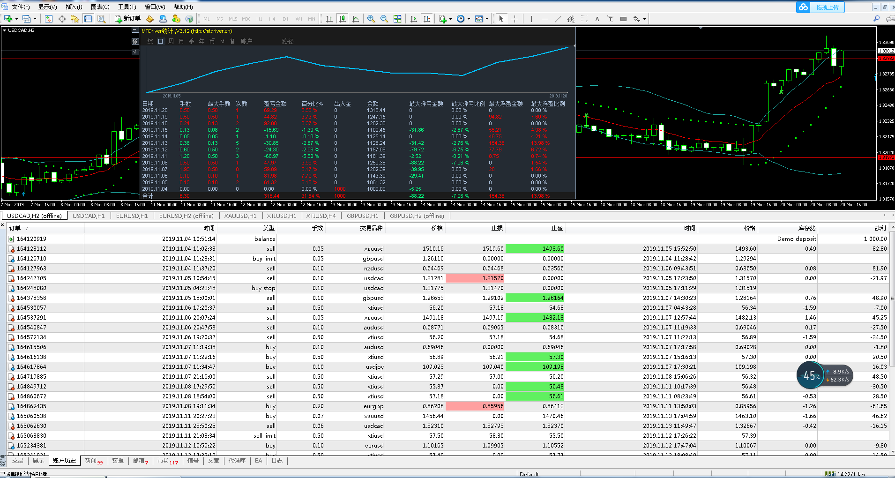Expand the USDCAD,H2 chart triangle menu
Image resolution: width=895 pixels, height=478 pixels.
click(x=4, y=30)
